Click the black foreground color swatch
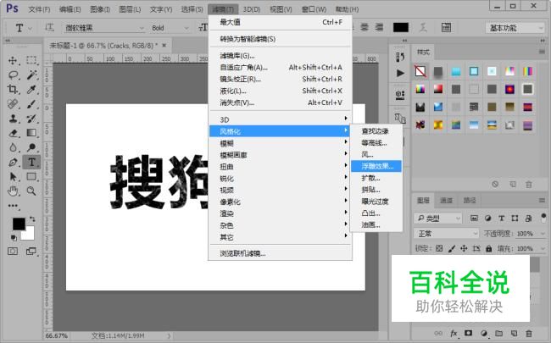 point(18,224)
